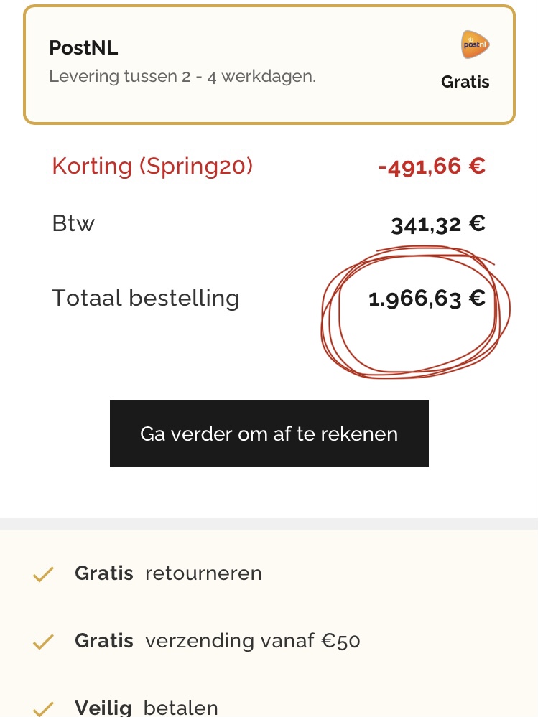The width and height of the screenshot is (538, 717).
Task: Open the 'Veilig betalen' benefit text
Action: point(147,708)
